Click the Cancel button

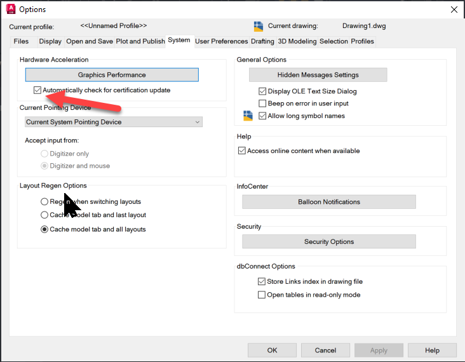pos(325,350)
